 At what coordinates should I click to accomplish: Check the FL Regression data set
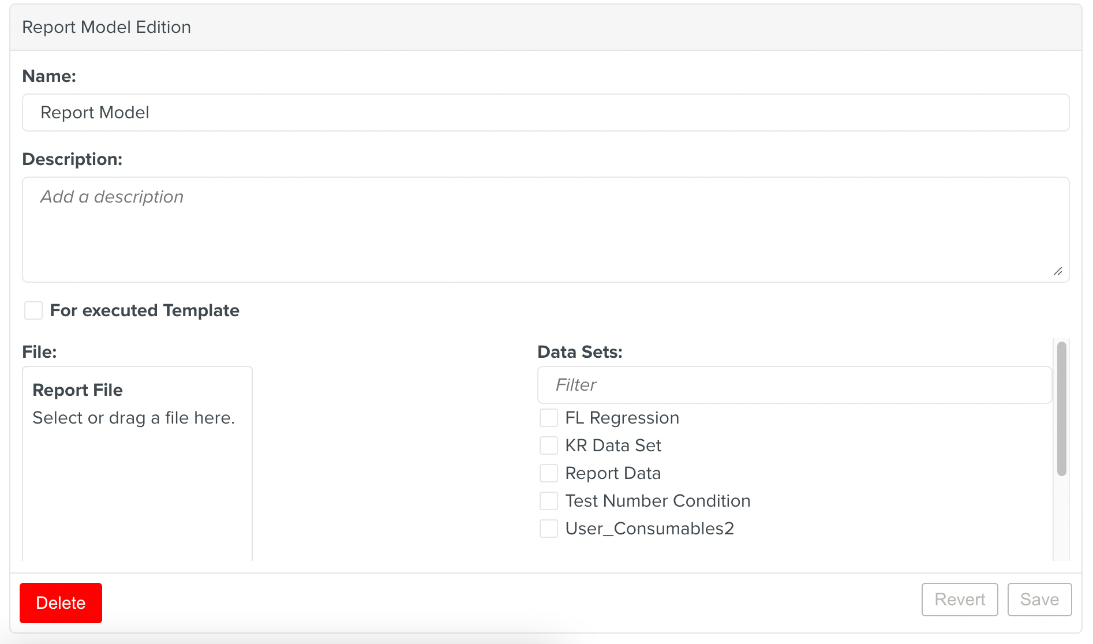tap(549, 418)
